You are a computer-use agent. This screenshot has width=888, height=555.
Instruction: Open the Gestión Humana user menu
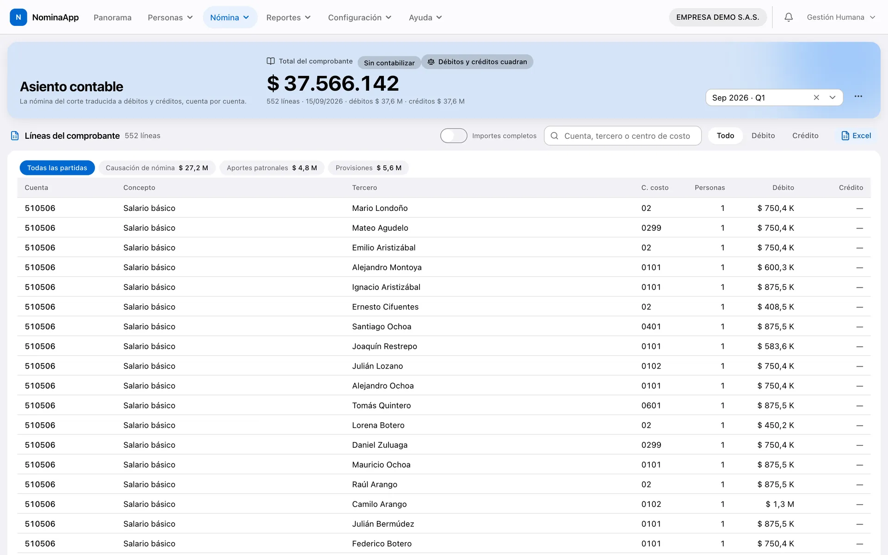(841, 17)
